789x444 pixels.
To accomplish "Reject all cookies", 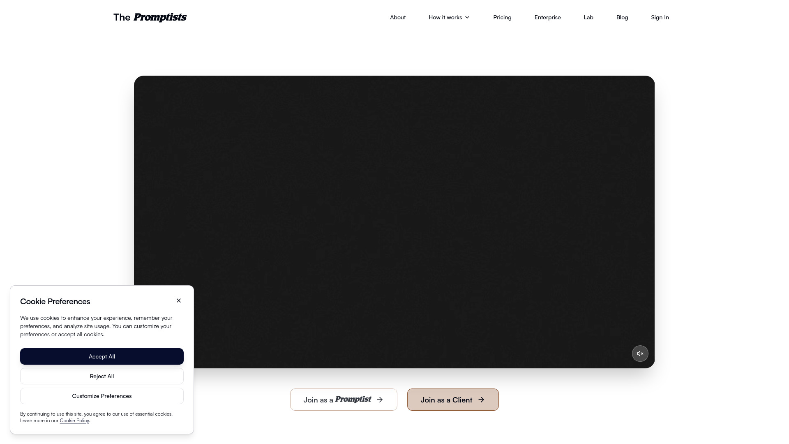I will (x=102, y=376).
